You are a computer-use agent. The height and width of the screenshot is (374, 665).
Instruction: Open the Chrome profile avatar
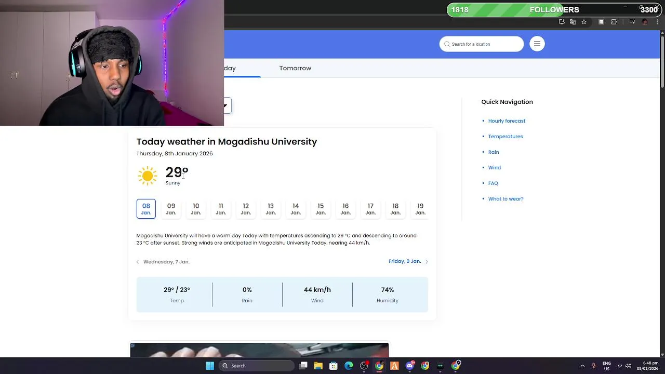coord(645,22)
